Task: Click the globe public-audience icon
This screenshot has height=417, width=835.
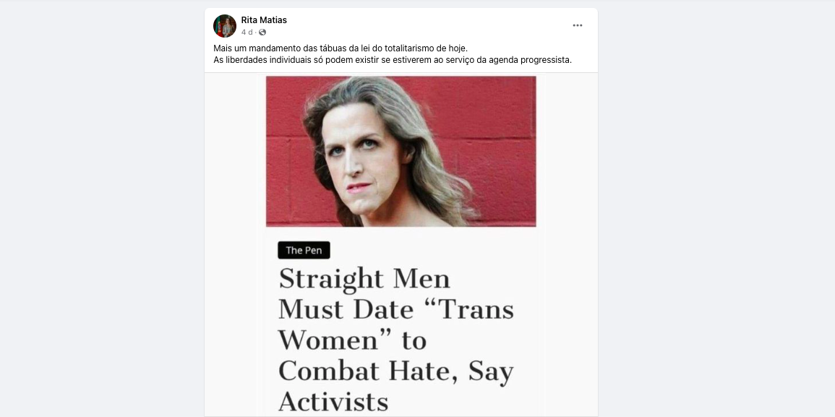Action: tap(262, 33)
